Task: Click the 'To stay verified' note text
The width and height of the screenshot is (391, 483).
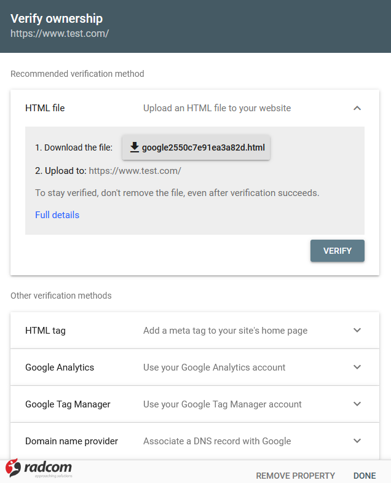Action: [x=177, y=193]
